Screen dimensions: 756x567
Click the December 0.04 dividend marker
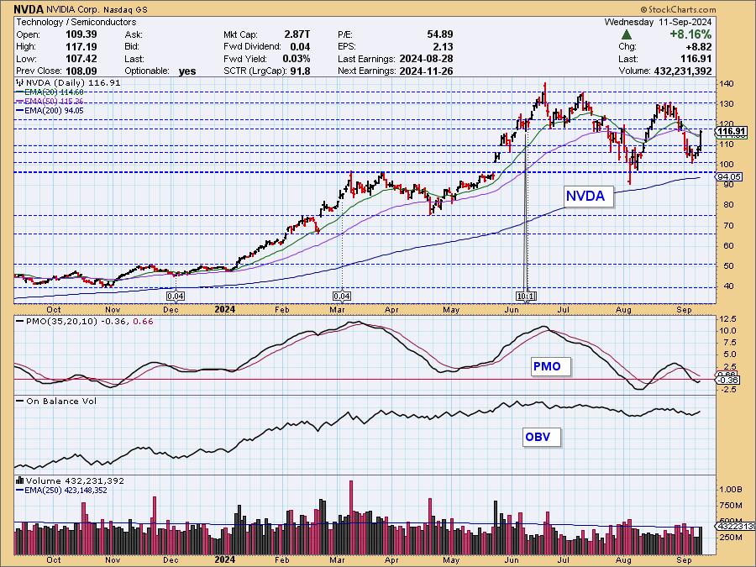point(175,296)
